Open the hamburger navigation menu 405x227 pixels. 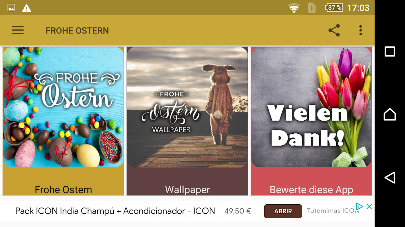[18, 30]
